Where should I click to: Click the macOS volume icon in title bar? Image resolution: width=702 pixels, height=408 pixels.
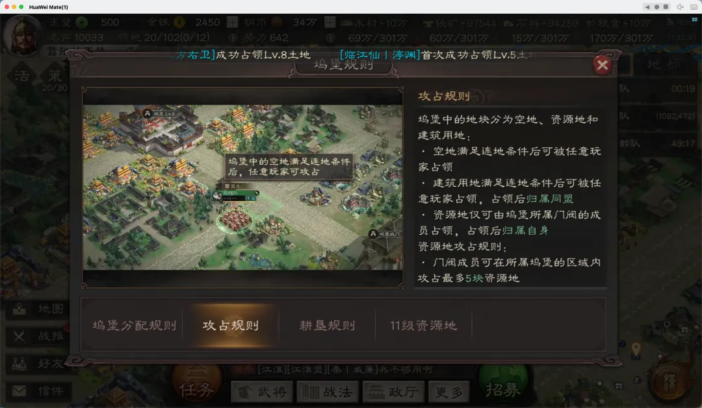coord(680,6)
